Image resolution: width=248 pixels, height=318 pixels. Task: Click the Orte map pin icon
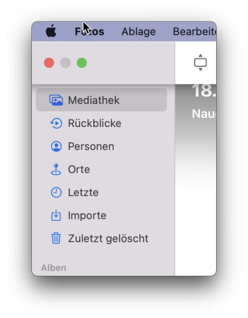56,169
